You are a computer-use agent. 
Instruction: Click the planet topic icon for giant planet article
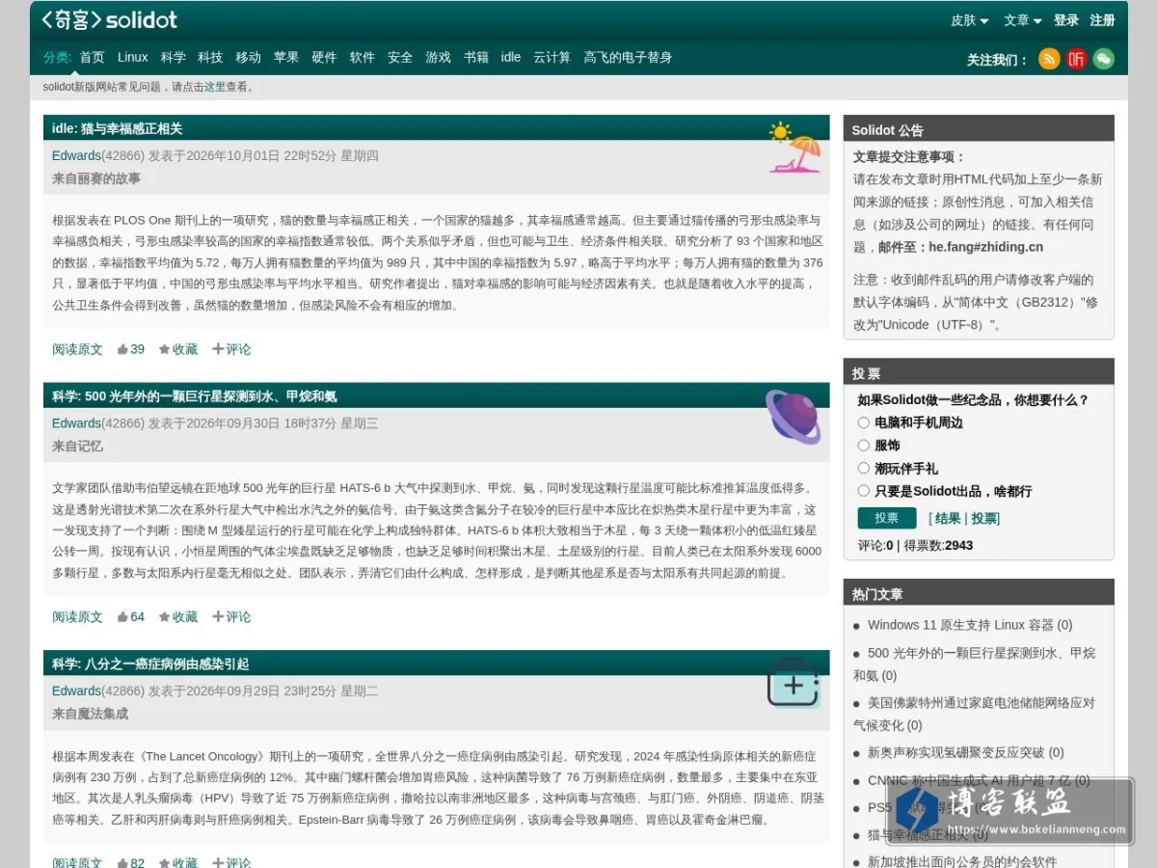(794, 417)
